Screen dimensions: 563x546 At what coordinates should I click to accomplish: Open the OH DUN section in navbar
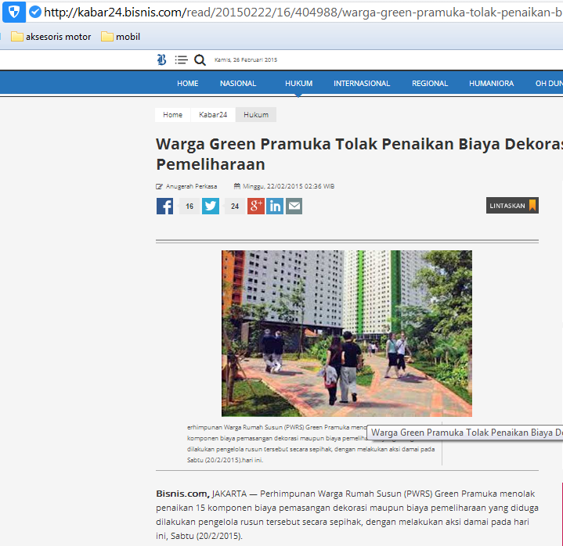pos(549,83)
